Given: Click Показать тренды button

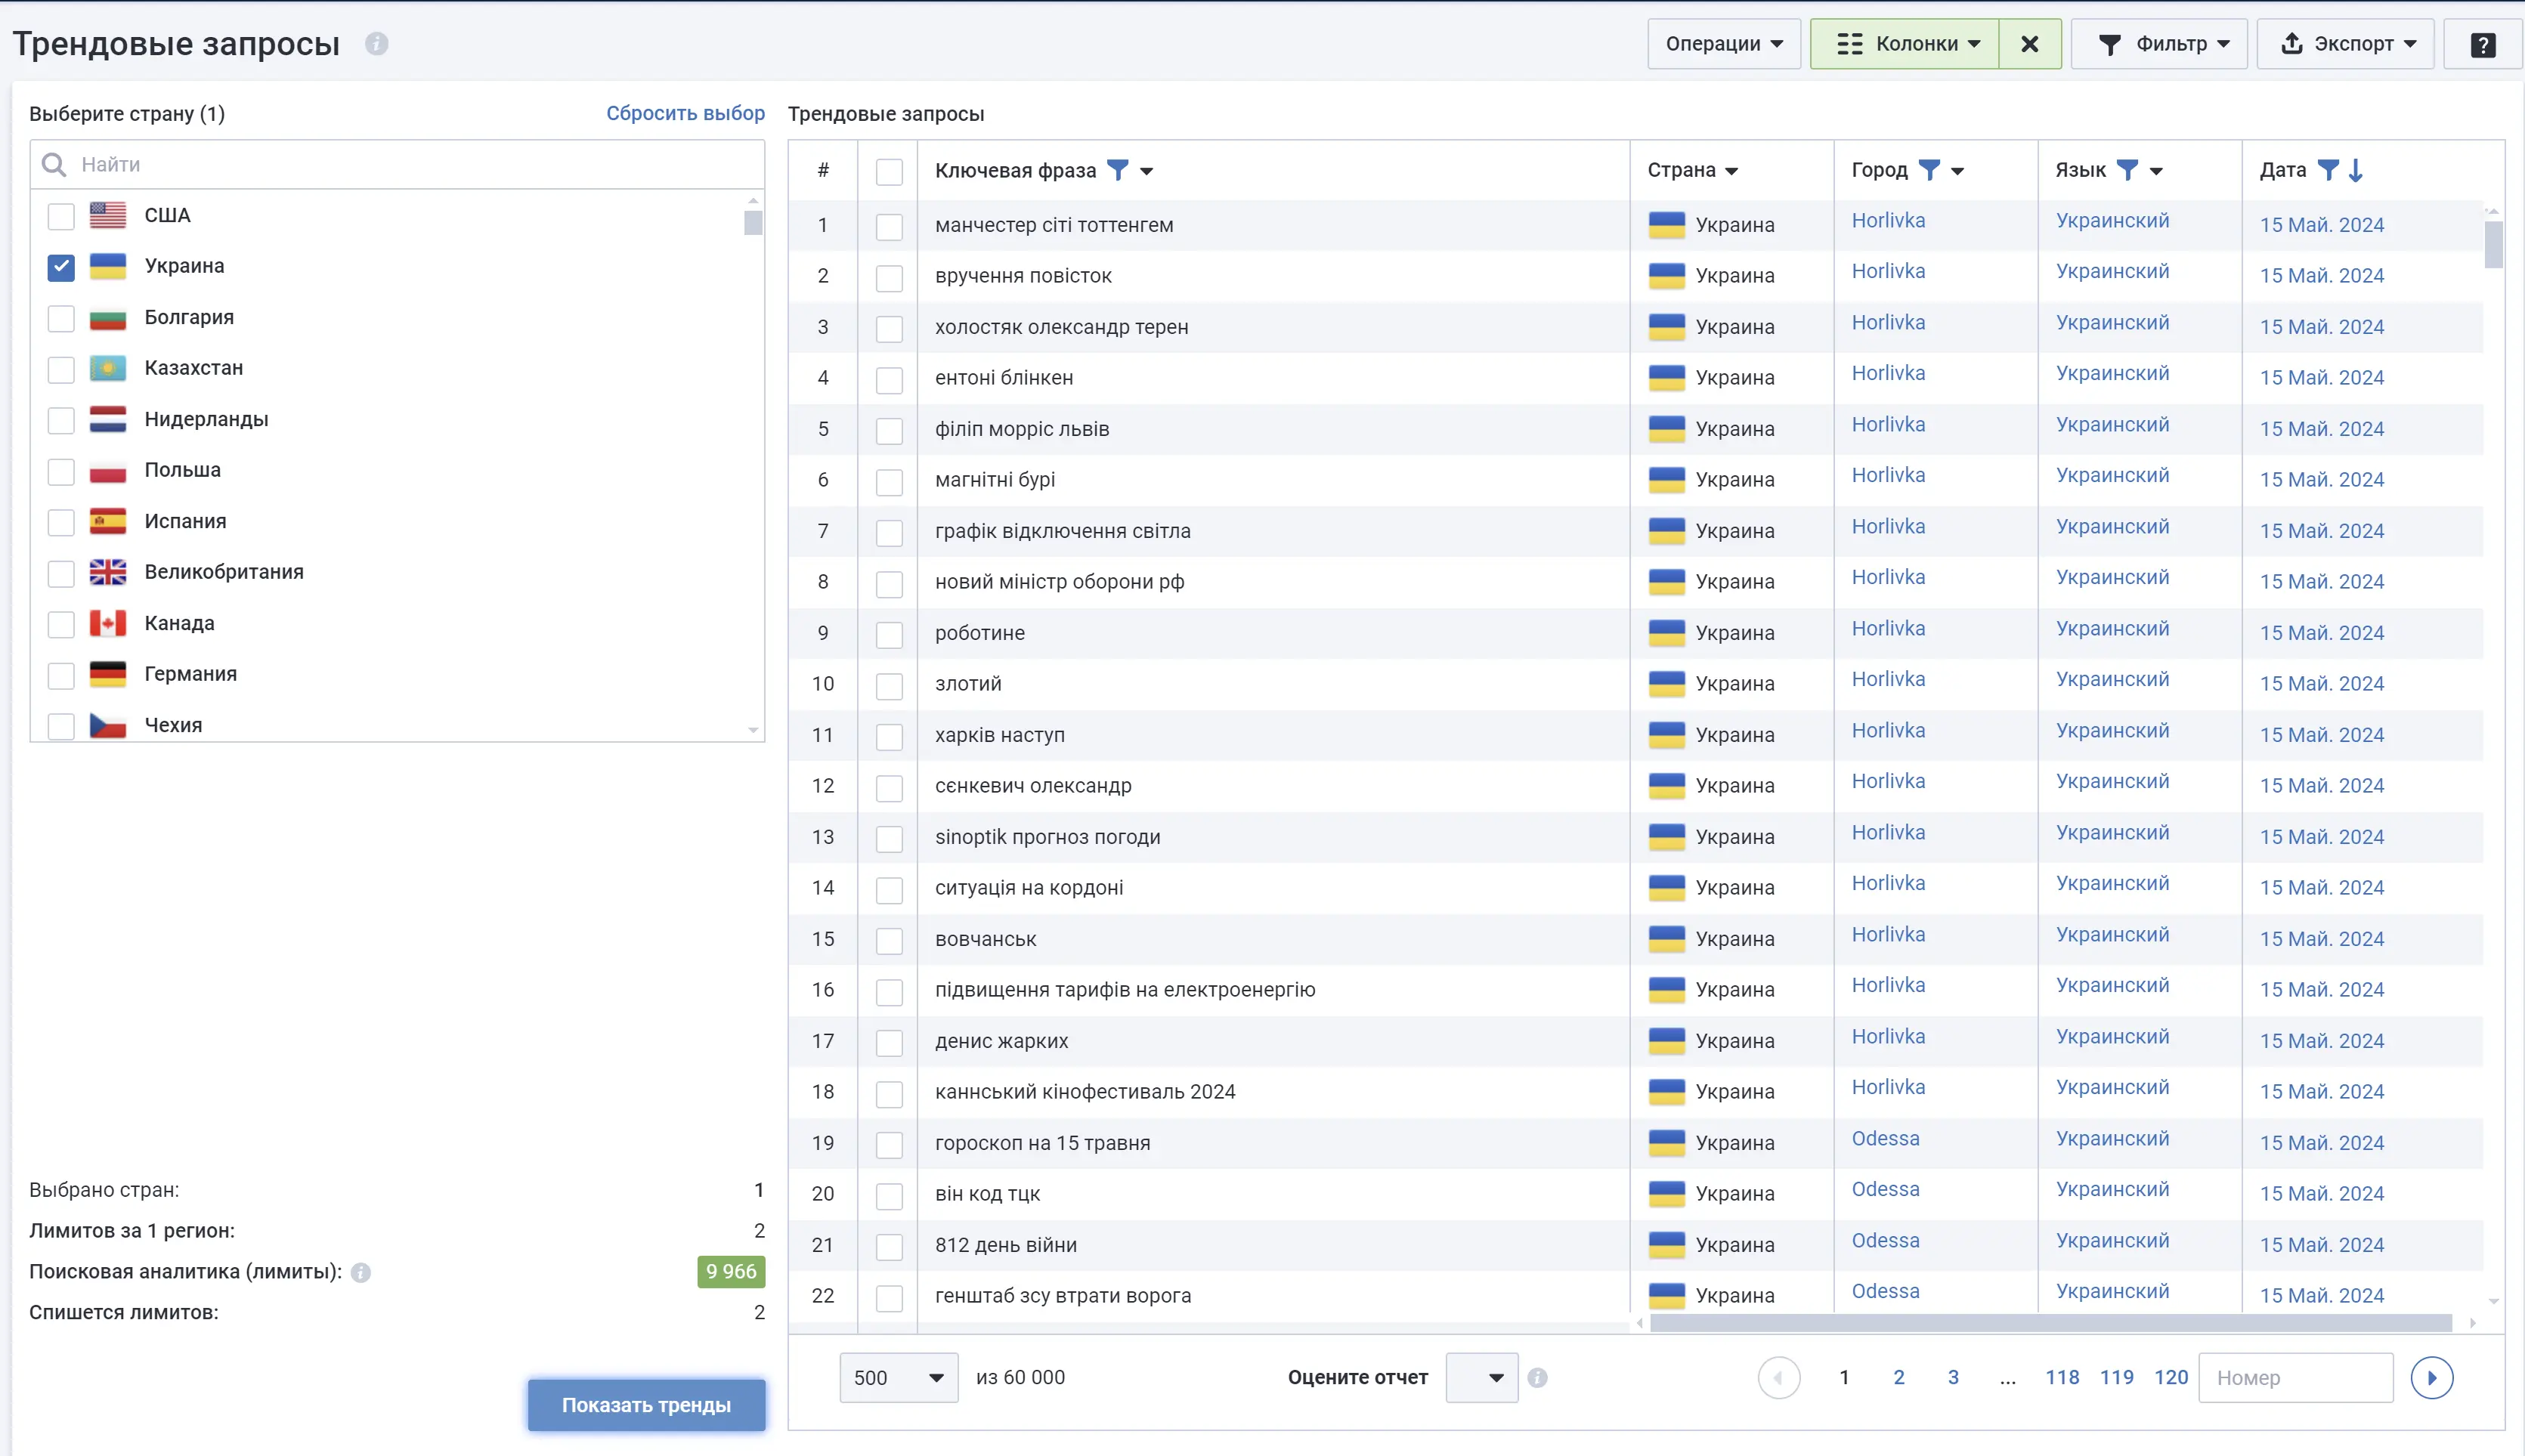Looking at the screenshot, I should [x=646, y=1405].
